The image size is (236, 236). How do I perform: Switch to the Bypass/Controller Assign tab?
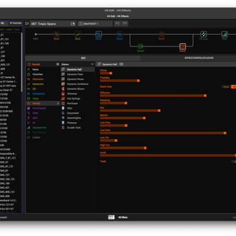199,58
